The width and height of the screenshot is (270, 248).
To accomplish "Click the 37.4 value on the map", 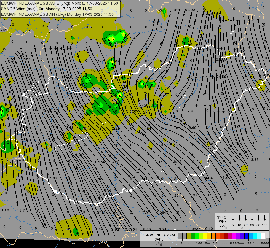I will [x=101, y=61].
